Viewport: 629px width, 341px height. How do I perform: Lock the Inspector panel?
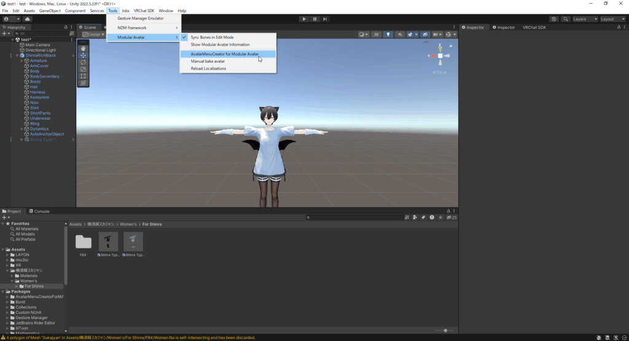[x=619, y=27]
